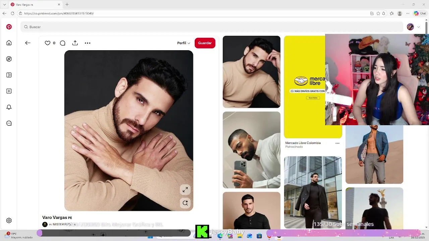Image resolution: width=429 pixels, height=241 pixels.
Task: Share the pin via upload icon
Action: point(75,43)
